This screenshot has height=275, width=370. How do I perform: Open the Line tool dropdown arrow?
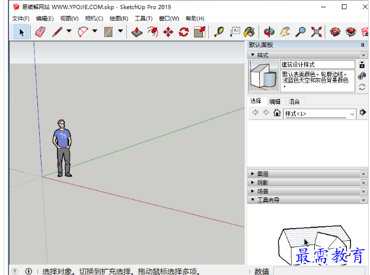(69, 31)
